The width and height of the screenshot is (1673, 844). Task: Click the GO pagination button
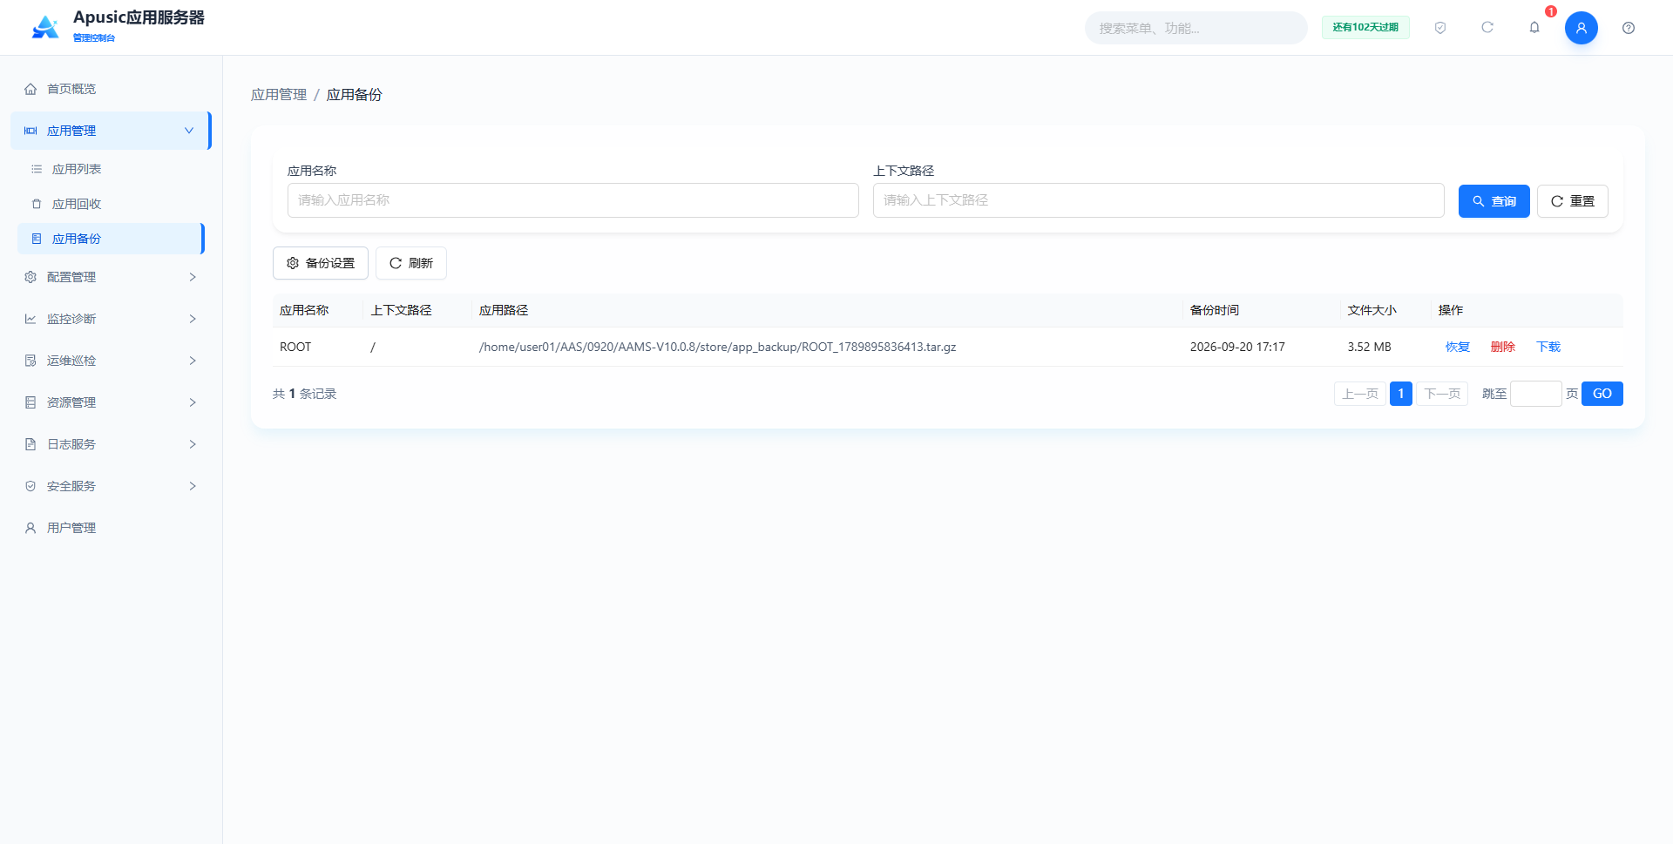1602,394
